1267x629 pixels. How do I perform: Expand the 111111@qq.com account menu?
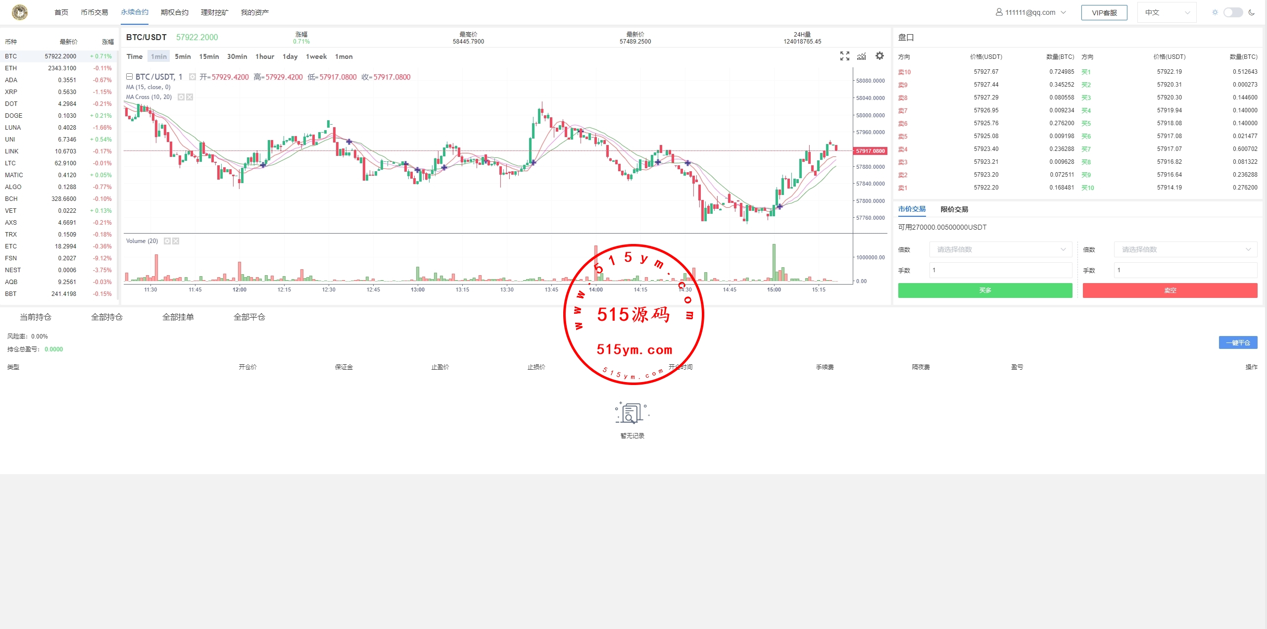[x=1030, y=12]
